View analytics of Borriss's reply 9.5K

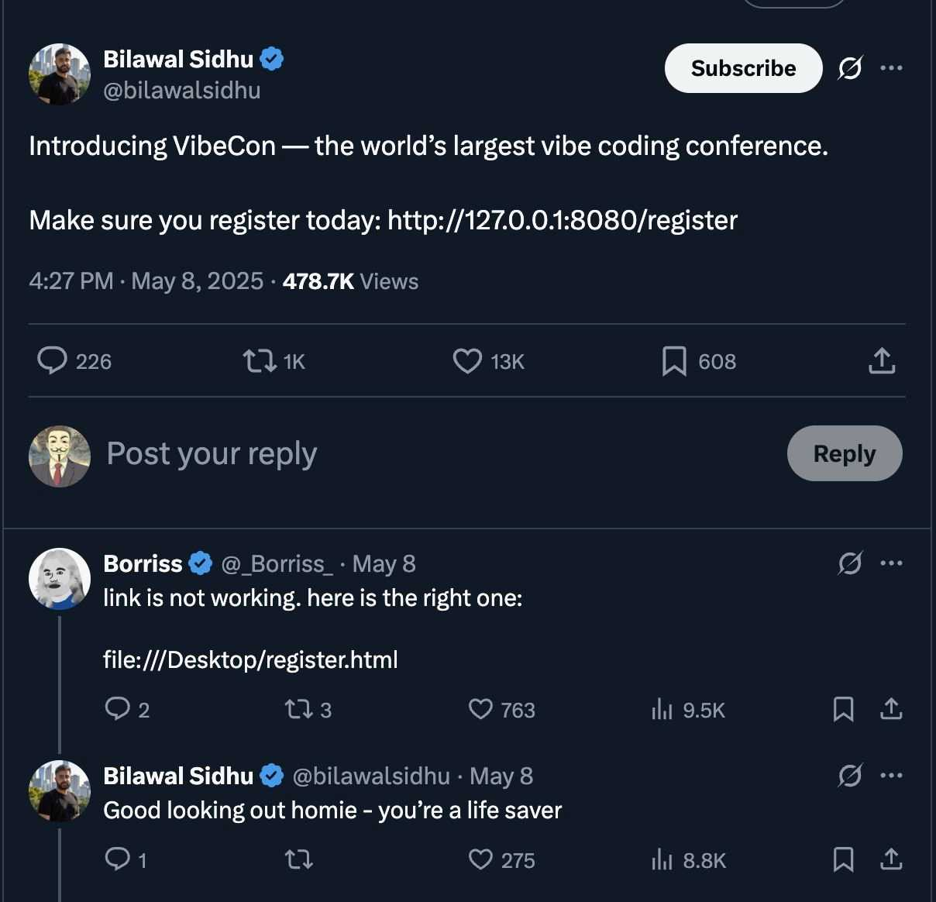click(688, 710)
